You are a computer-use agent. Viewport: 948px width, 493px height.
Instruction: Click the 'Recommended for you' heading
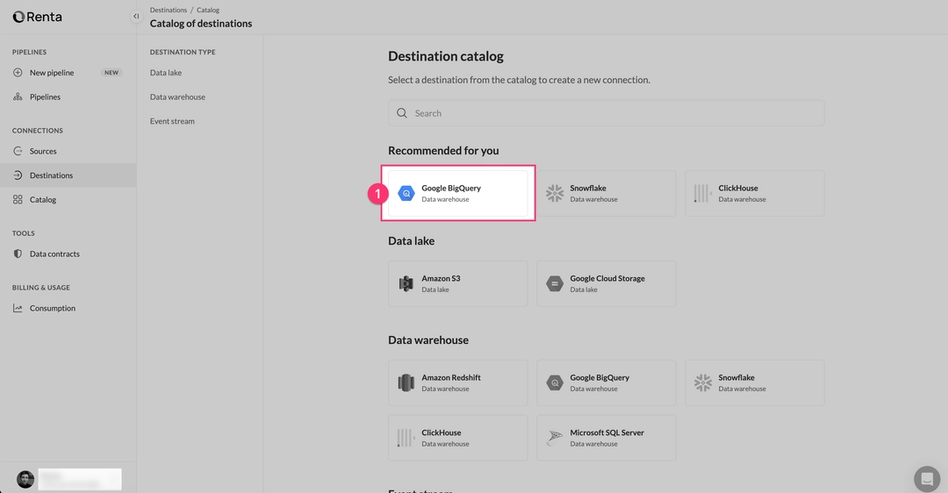coord(443,150)
